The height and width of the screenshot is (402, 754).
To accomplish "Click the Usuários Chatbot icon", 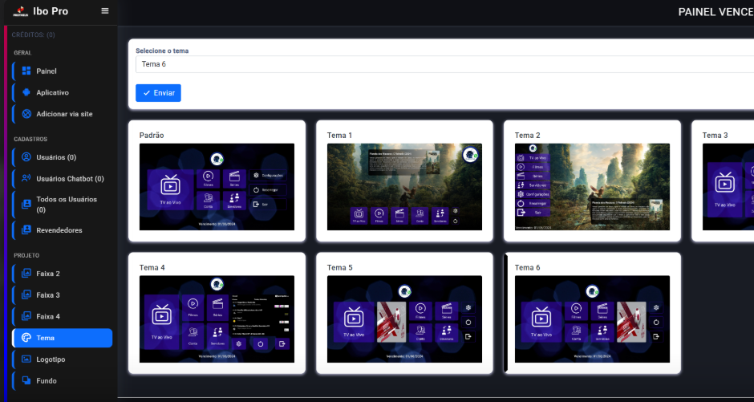I will tap(26, 178).
